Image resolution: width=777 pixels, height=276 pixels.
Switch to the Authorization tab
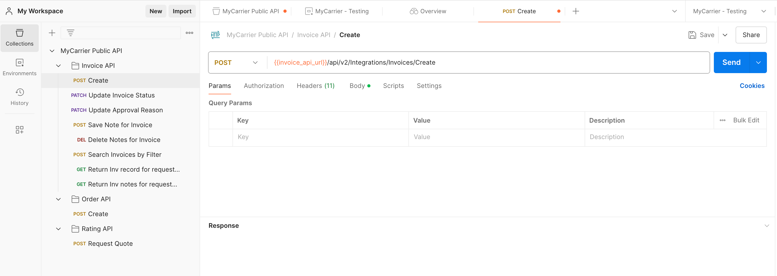point(264,86)
